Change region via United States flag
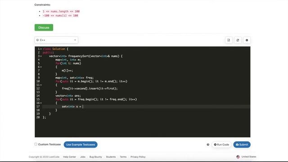Viewport: 288px width, 162px height. [x=246, y=157]
